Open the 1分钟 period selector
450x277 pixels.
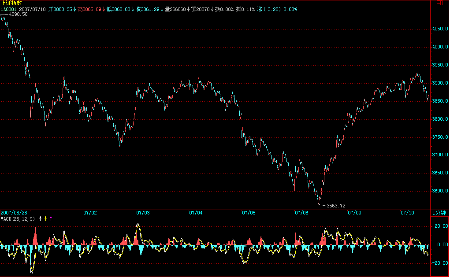pyautogui.click(x=439, y=213)
